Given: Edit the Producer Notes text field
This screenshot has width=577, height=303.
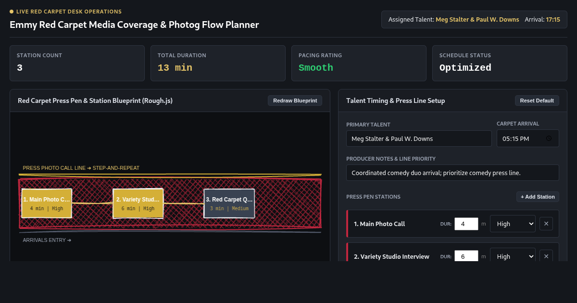Looking at the screenshot, I should pos(452,173).
